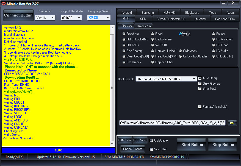Screen dimensions: 241x166
Task: Click the 'CPU: MT6572 SW:0000 Ver: CA01' log line
Action: (x=27, y=74)
